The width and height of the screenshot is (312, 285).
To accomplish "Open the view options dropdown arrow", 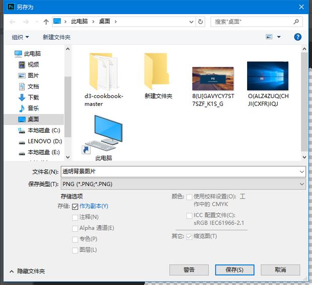I will (x=279, y=37).
